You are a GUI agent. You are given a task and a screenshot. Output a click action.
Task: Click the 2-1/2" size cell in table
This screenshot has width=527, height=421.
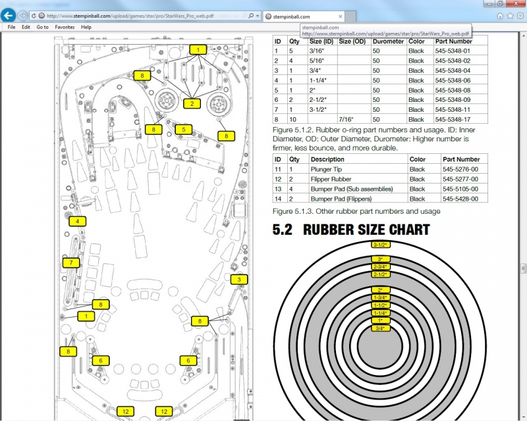click(318, 100)
